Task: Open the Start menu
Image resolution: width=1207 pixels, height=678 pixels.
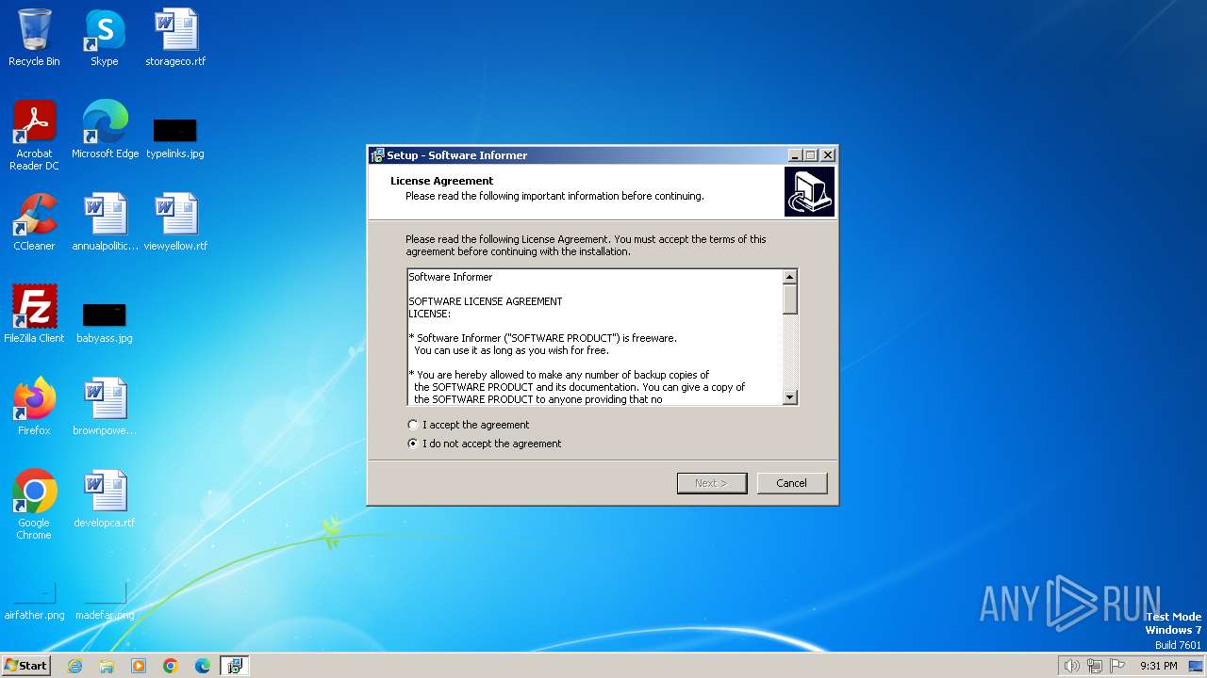Action: (x=26, y=666)
